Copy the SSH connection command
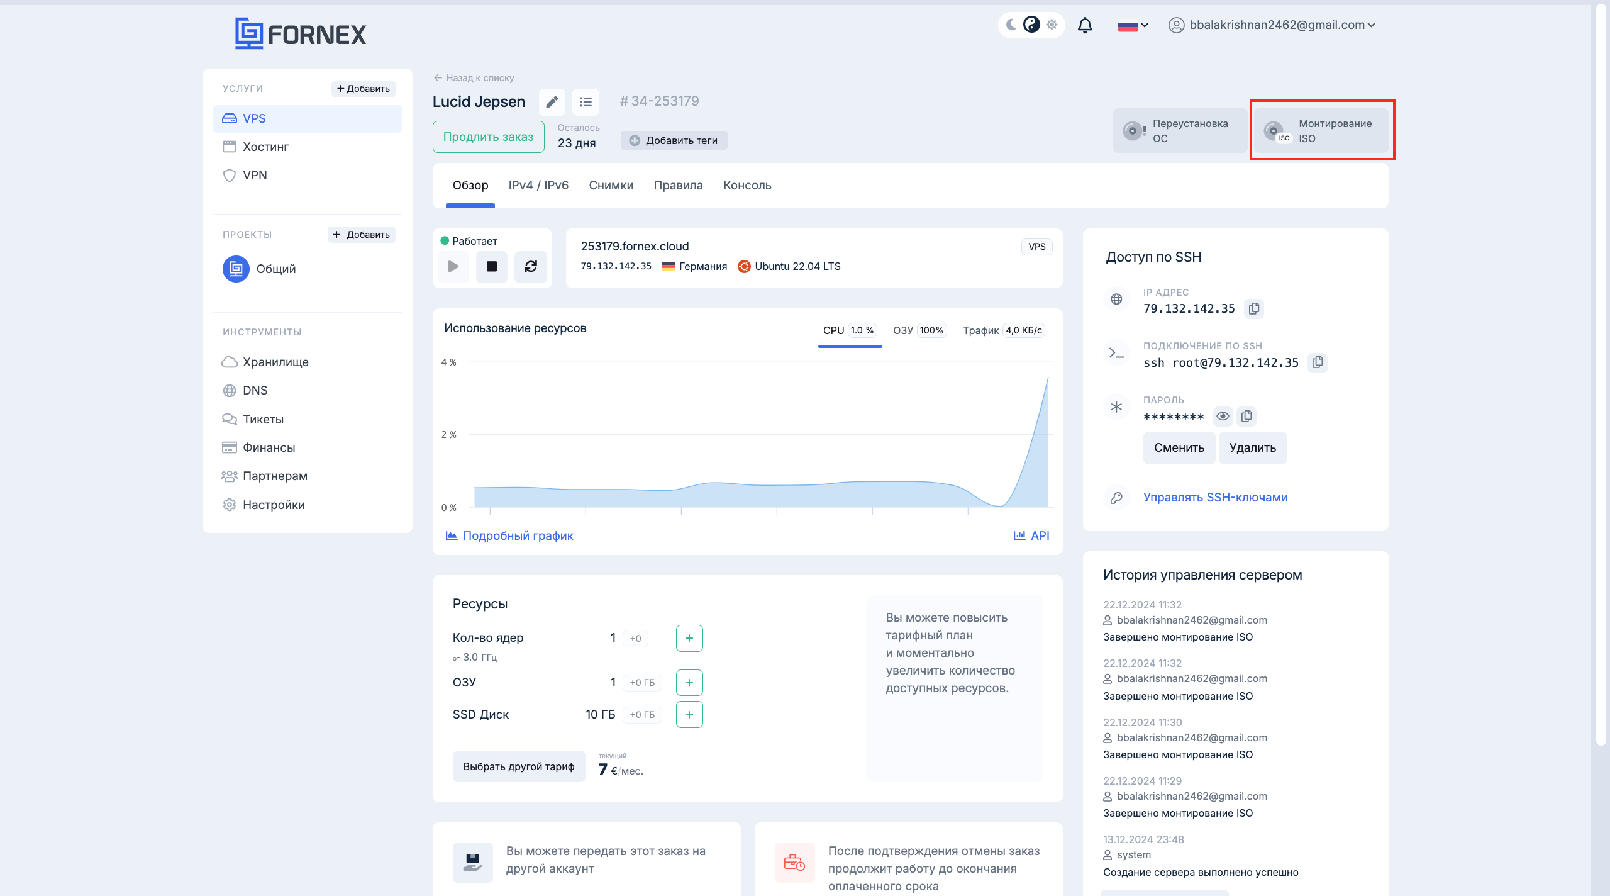This screenshot has width=1610, height=896. [1318, 362]
